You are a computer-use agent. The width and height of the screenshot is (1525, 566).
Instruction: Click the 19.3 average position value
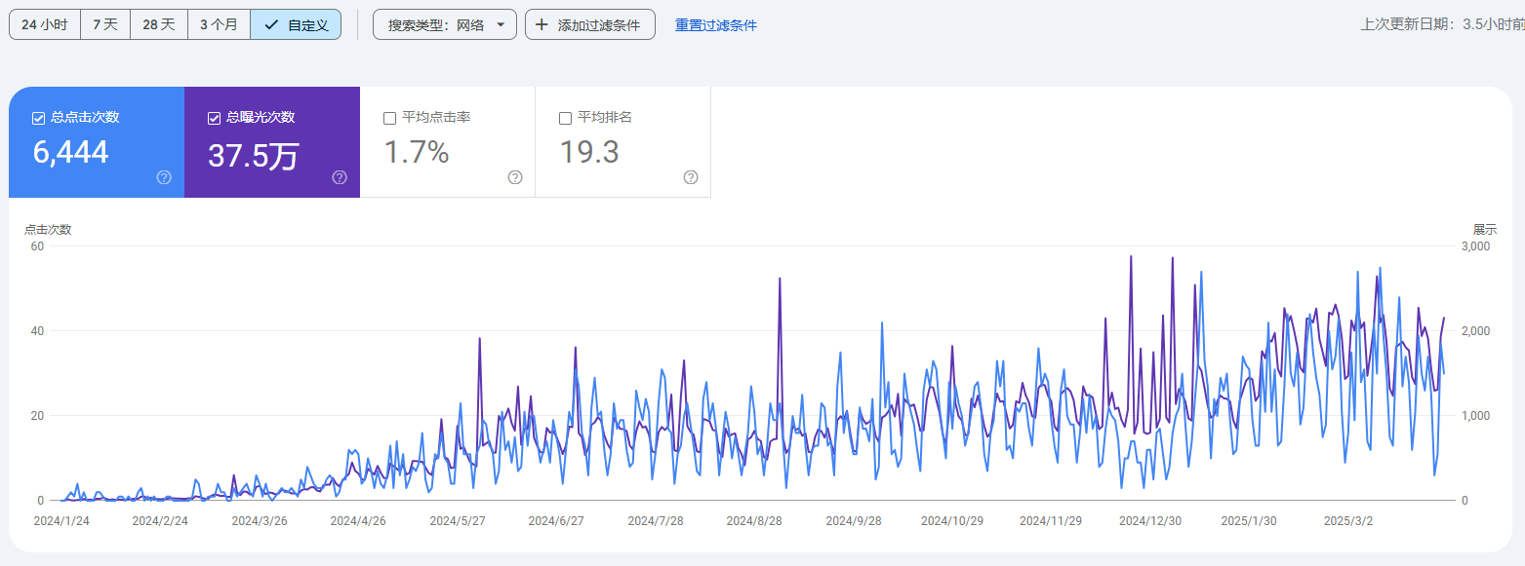pos(589,152)
